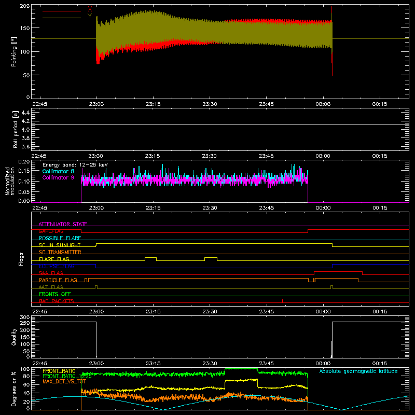Click the '50' tick on Pointing axis
This screenshot has height=415, width=415.
click(x=26, y=75)
